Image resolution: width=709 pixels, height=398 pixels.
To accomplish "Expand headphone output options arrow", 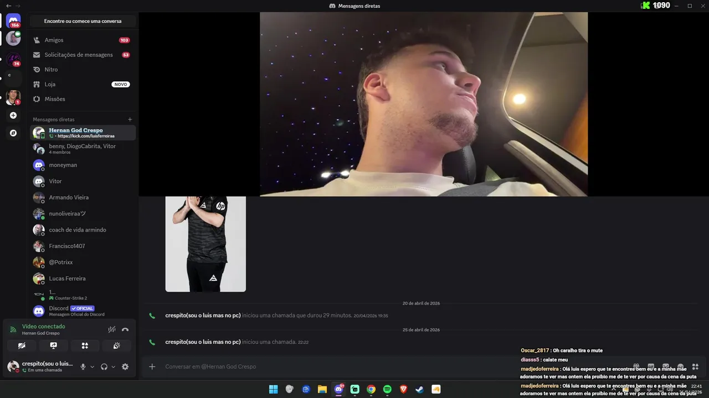I will click(x=113, y=366).
